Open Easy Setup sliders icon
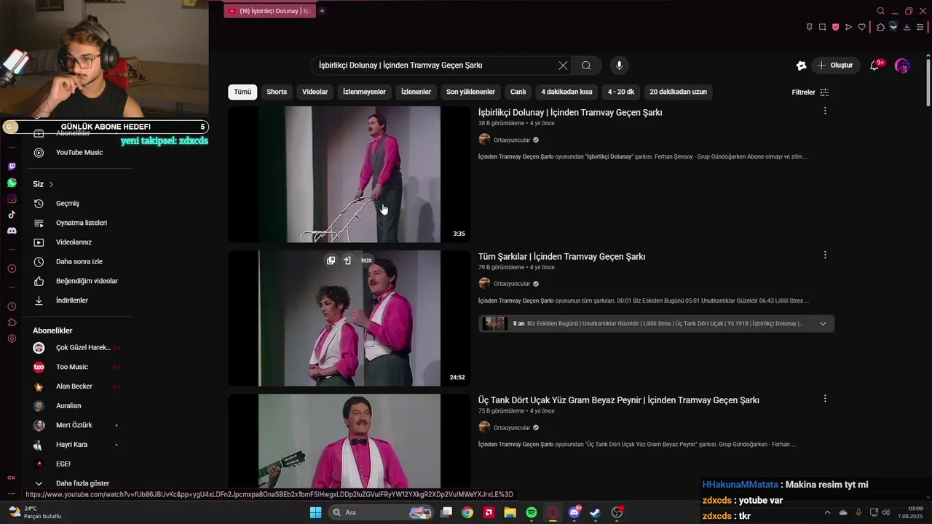 pyautogui.click(x=920, y=27)
